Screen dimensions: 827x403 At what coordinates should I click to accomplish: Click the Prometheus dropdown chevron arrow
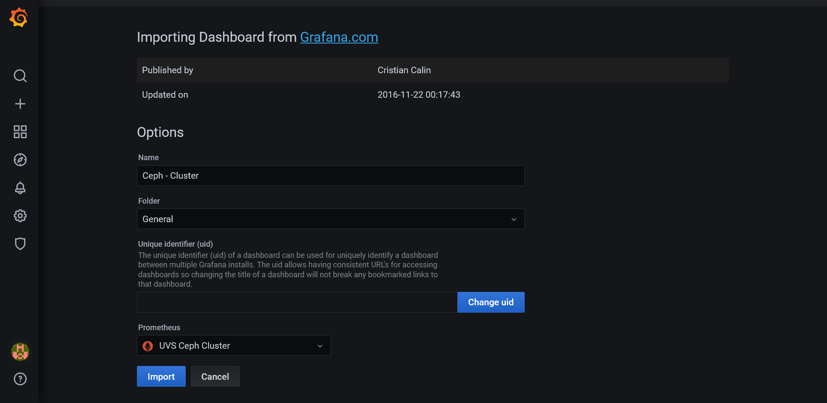point(320,346)
